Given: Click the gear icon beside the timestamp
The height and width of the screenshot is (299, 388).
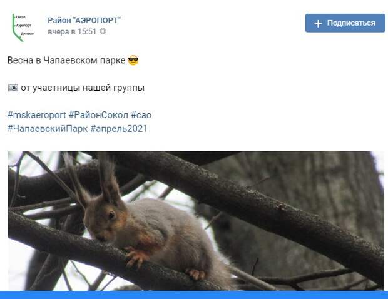Looking at the screenshot, I should point(103,31).
